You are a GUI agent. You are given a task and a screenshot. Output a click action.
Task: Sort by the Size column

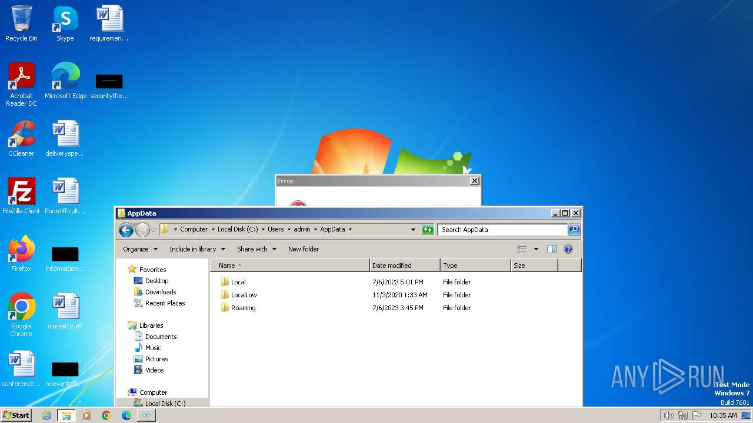534,266
